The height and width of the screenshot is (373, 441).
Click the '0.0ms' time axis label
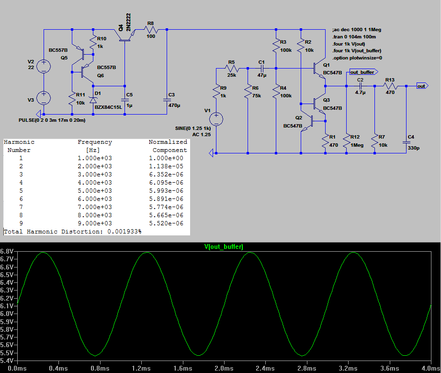tap(17, 368)
